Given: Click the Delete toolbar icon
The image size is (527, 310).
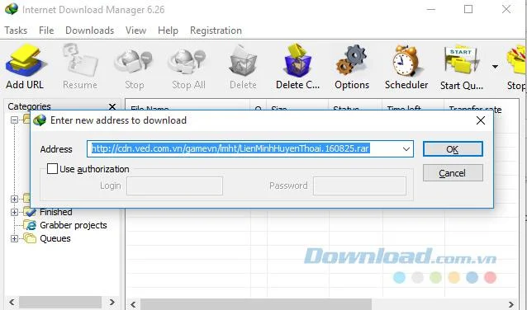Looking at the screenshot, I should (x=243, y=61).
